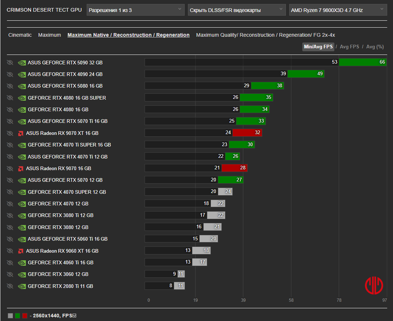
Task: Hide the Radeon RX 9060 XT row
Action: tap(10, 251)
